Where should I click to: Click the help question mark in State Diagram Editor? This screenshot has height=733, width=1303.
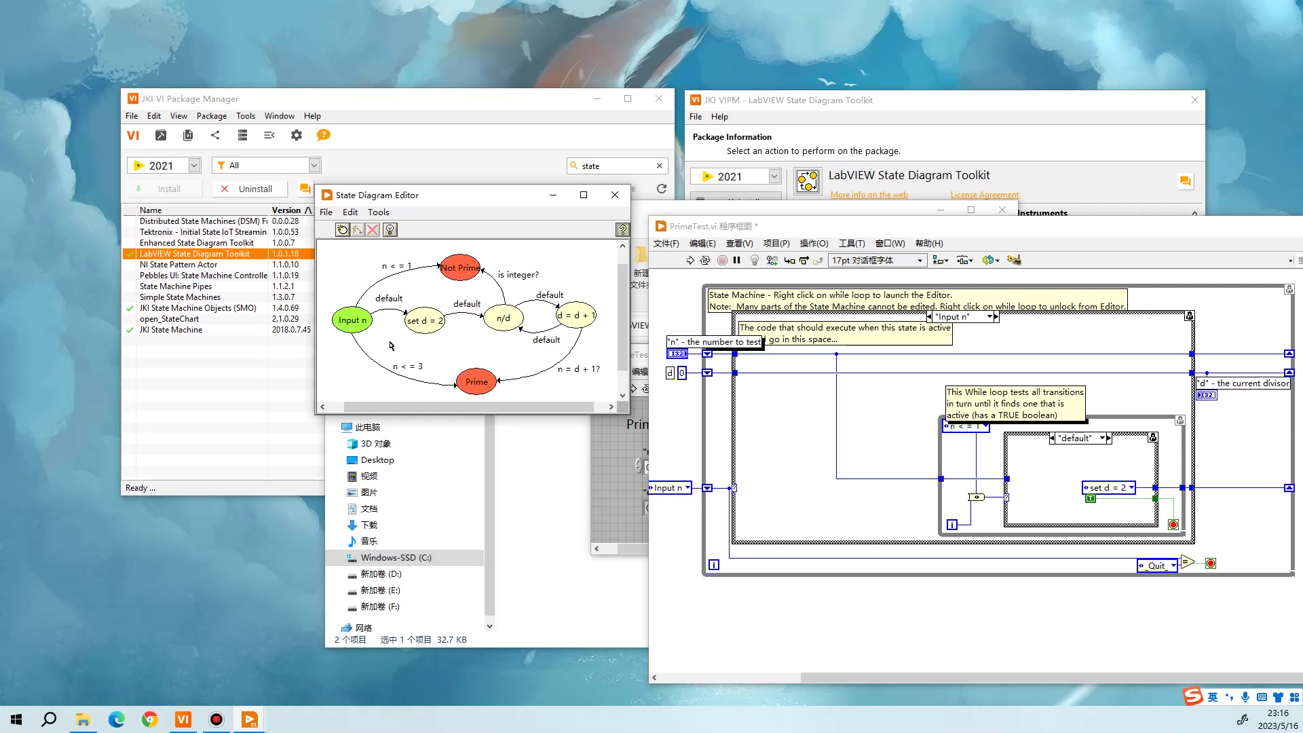tap(622, 229)
